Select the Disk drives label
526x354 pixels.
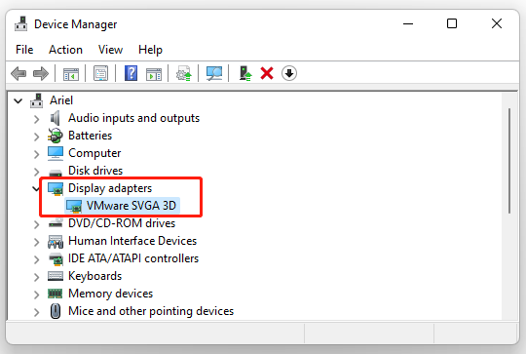point(95,171)
